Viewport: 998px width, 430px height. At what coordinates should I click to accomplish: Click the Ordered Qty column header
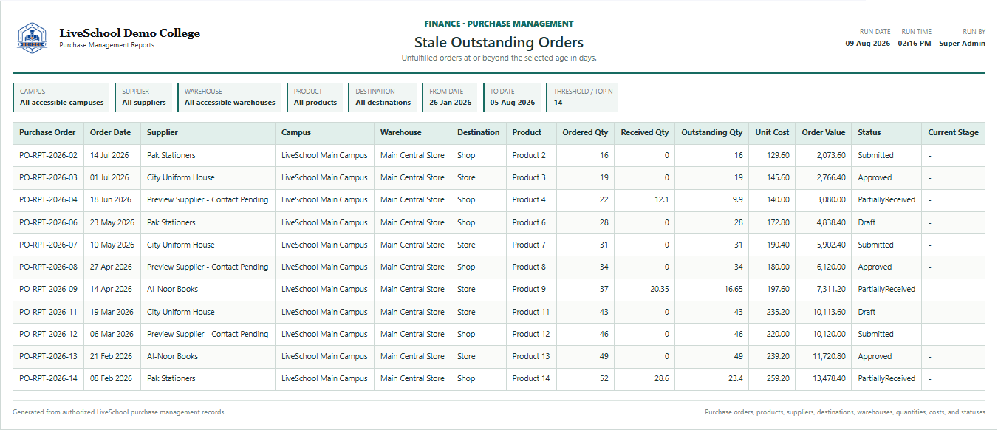point(585,133)
